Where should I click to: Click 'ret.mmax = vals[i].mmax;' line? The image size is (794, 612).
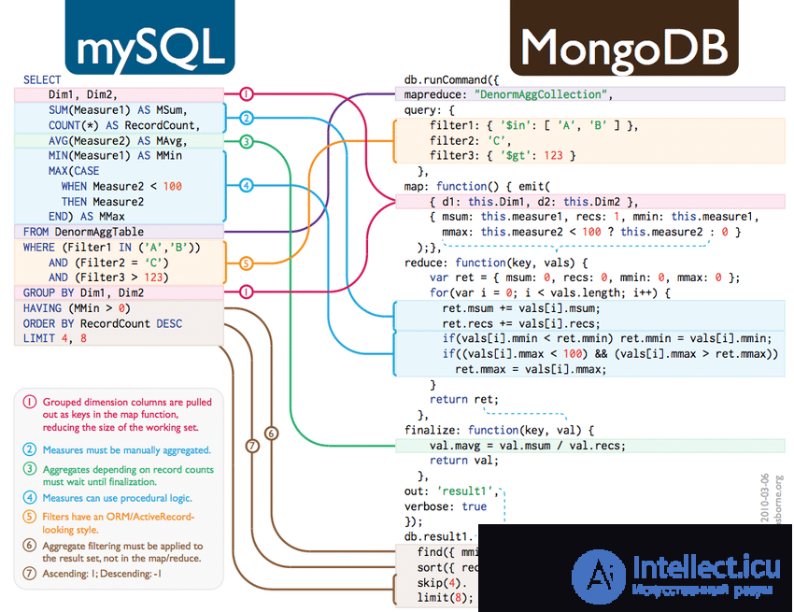[531, 369]
